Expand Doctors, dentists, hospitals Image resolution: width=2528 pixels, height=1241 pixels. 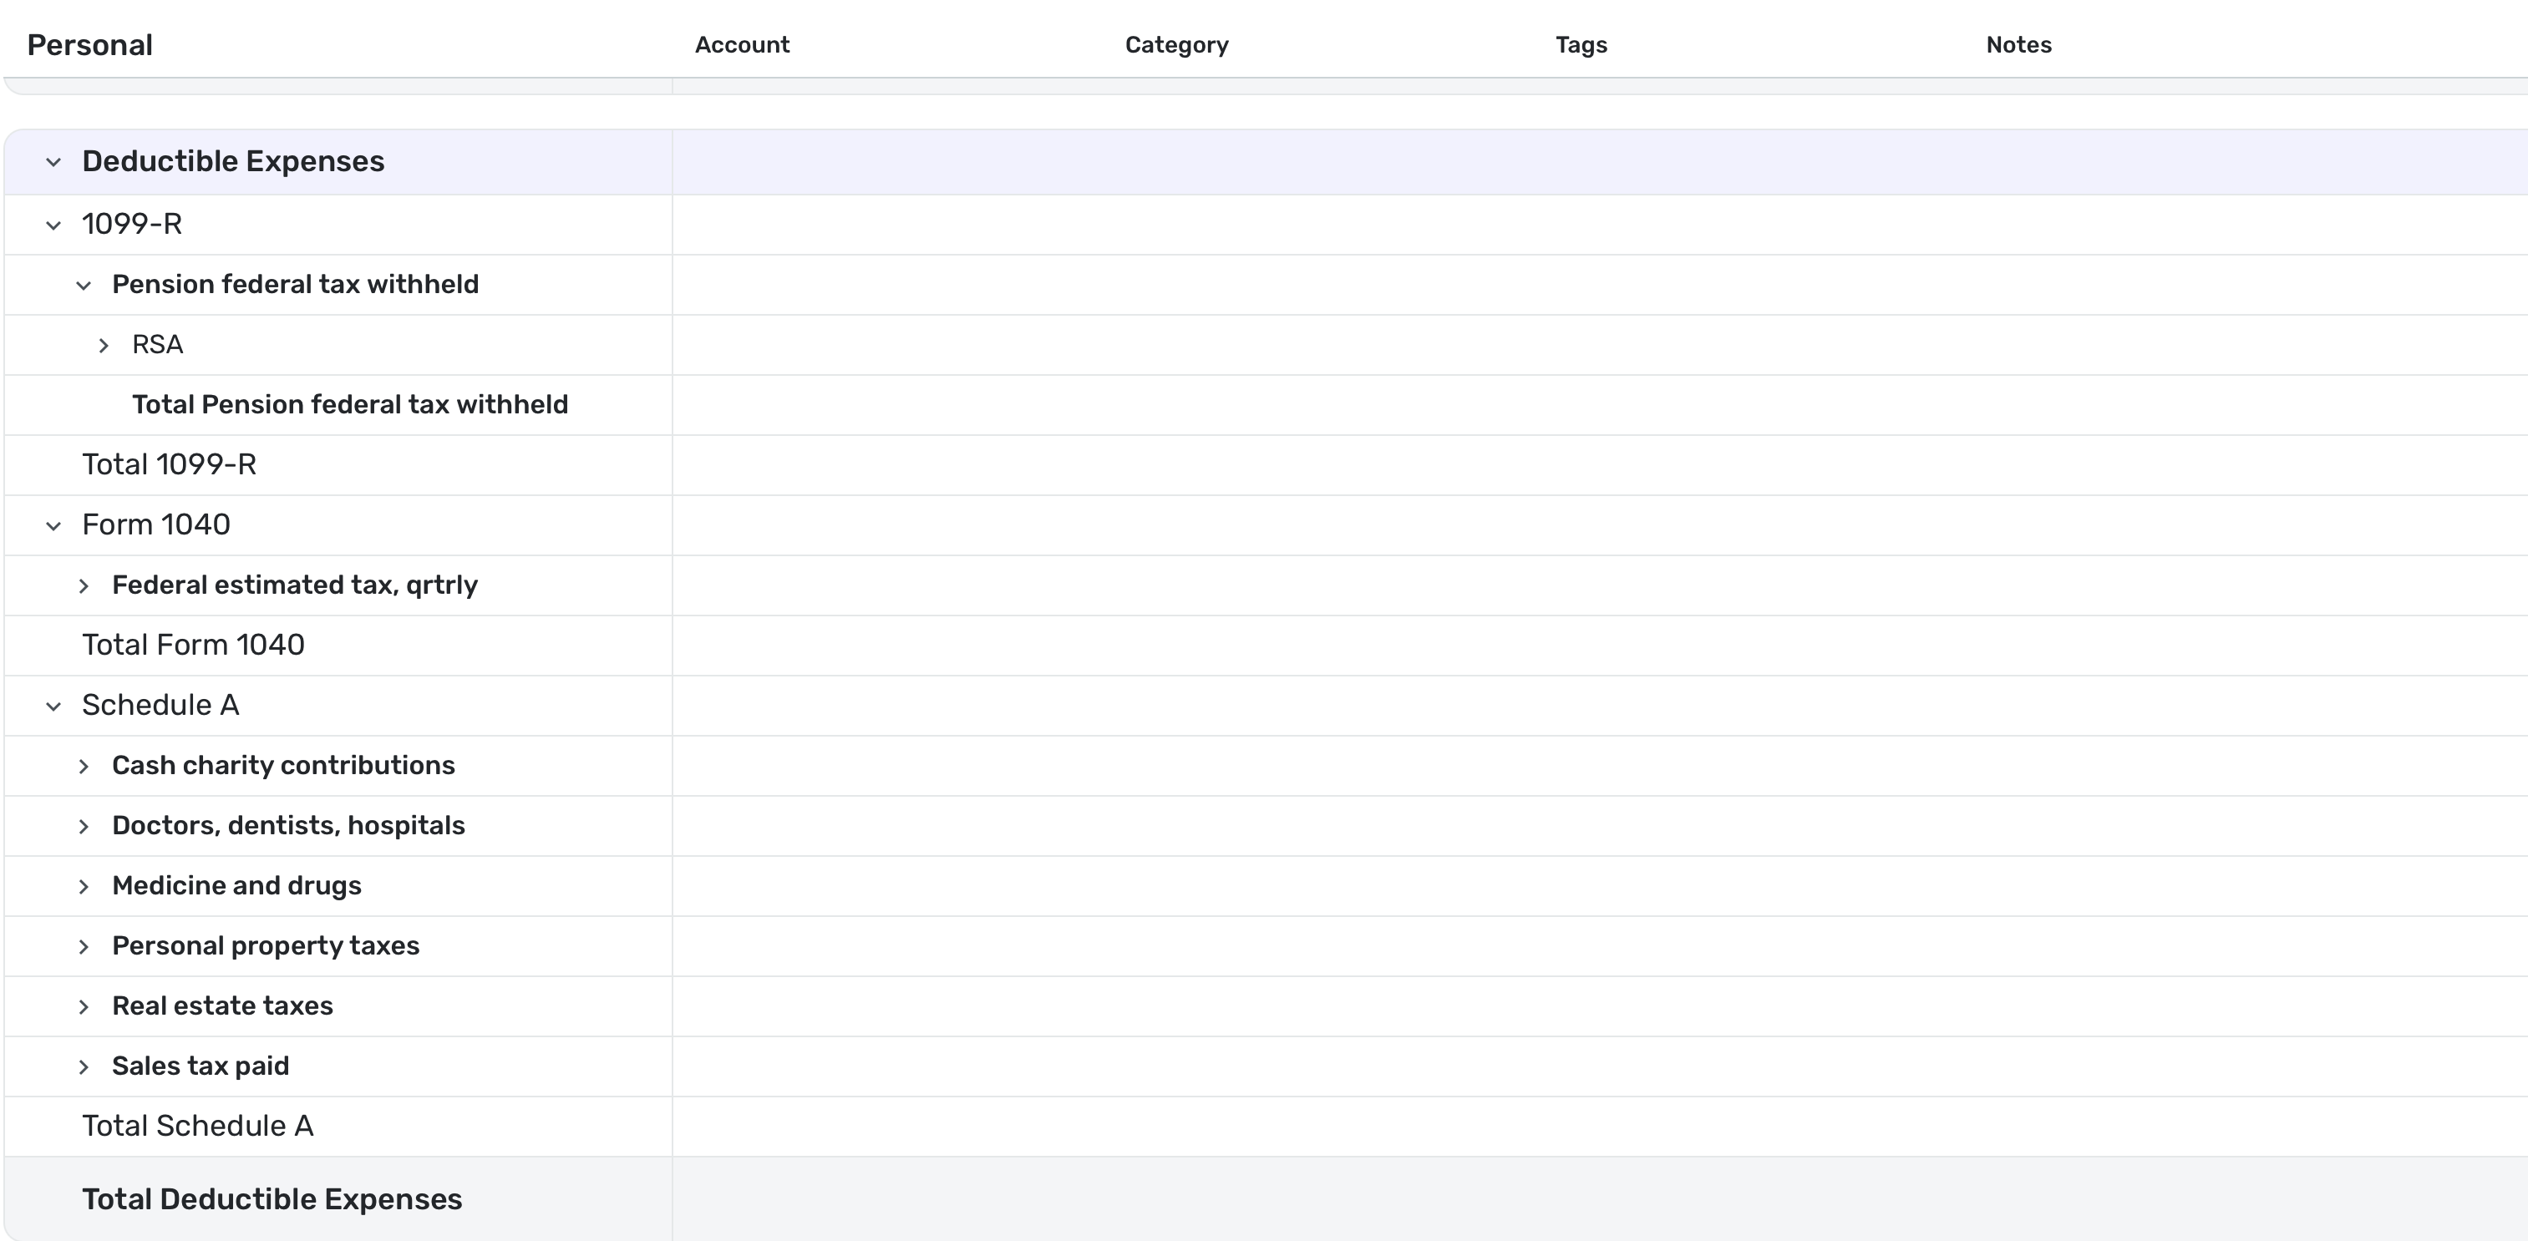tap(84, 826)
